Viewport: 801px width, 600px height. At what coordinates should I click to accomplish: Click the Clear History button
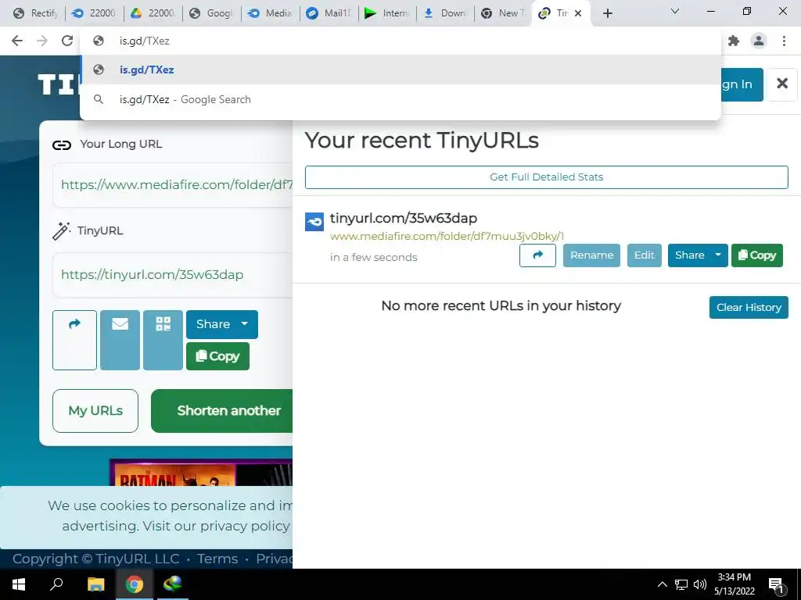pyautogui.click(x=749, y=307)
